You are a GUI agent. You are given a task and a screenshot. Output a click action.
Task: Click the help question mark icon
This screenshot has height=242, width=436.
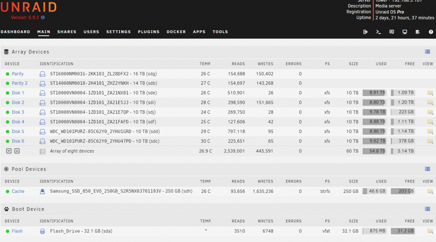(431, 32)
